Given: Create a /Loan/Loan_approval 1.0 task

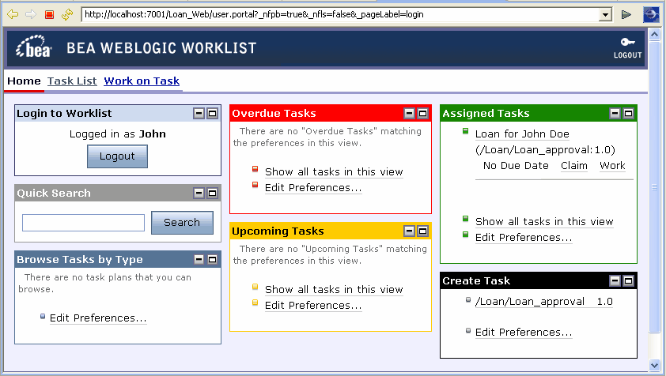Looking at the screenshot, I should [x=543, y=302].
